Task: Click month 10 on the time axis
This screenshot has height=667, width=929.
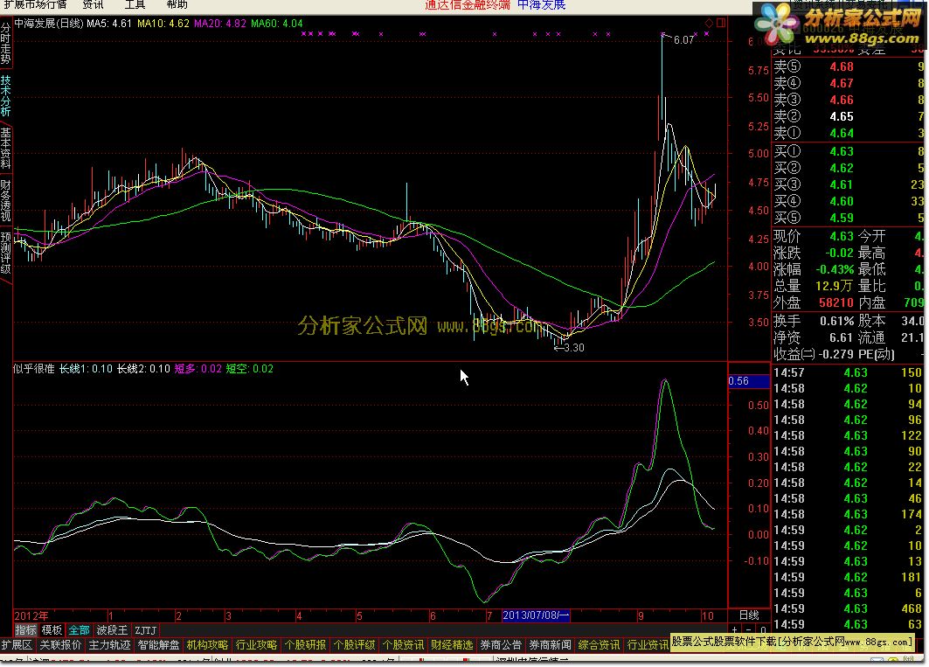Action: point(707,616)
